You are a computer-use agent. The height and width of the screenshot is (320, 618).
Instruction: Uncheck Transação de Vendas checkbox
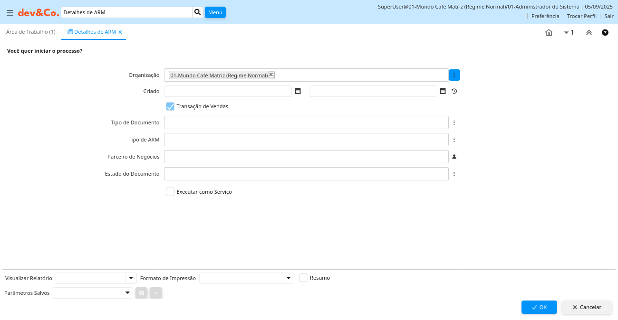(x=170, y=106)
